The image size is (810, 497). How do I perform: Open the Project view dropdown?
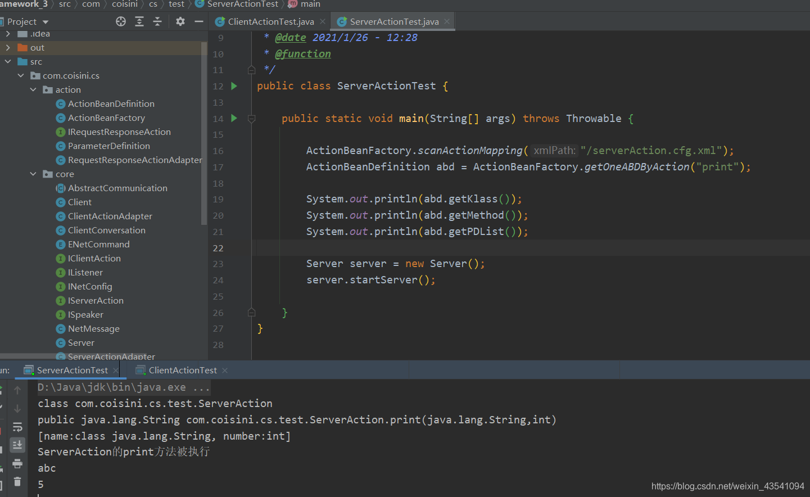(x=46, y=22)
